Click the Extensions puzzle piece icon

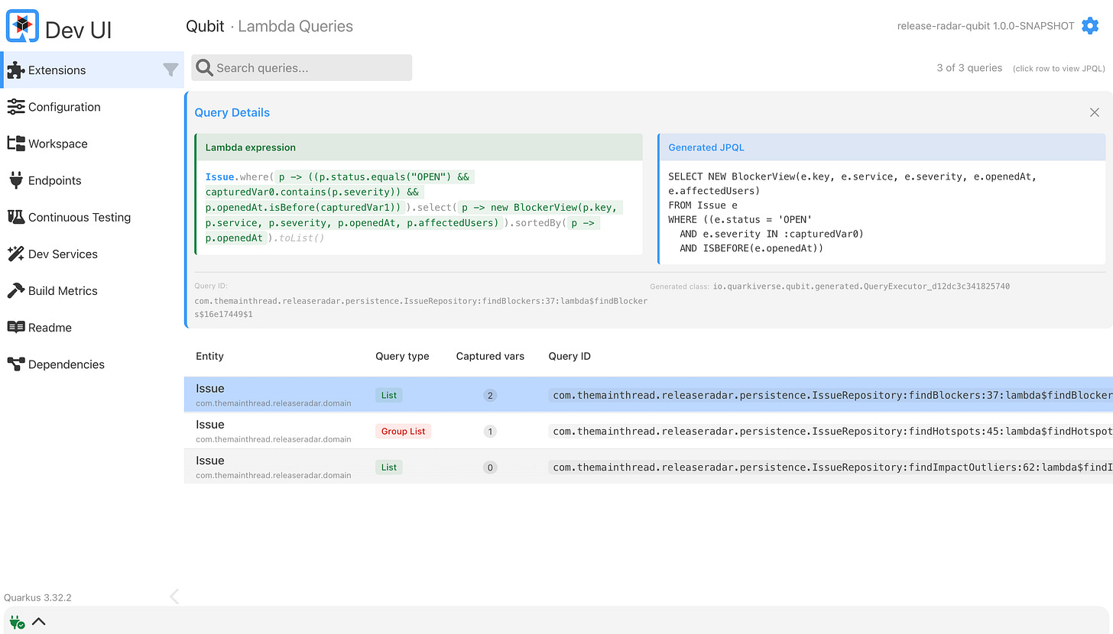pyautogui.click(x=15, y=70)
